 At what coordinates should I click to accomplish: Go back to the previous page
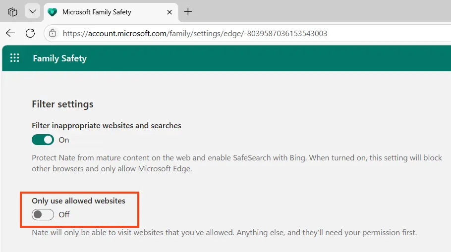(x=10, y=33)
